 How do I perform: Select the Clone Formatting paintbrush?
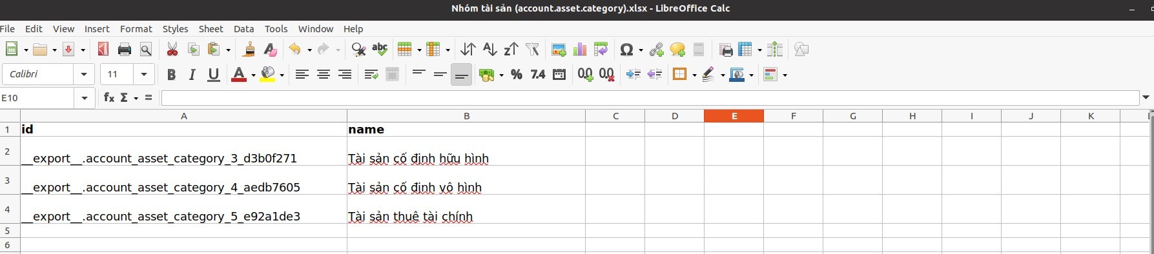click(x=249, y=50)
